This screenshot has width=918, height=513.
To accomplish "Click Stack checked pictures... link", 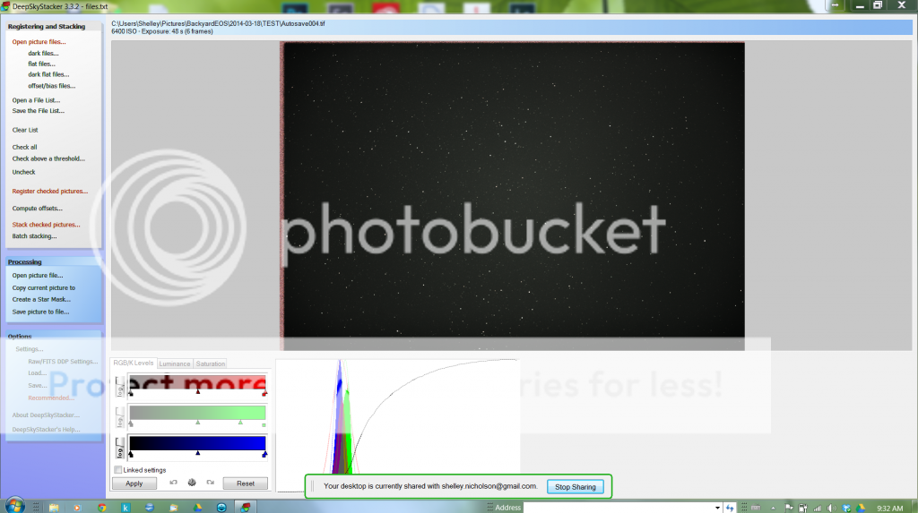I will 46,225.
